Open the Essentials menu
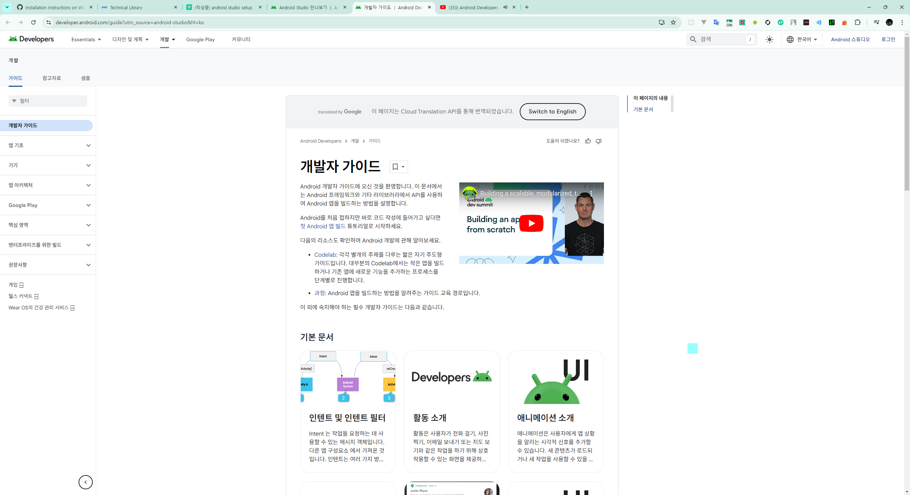This screenshot has width=910, height=495. [86, 39]
